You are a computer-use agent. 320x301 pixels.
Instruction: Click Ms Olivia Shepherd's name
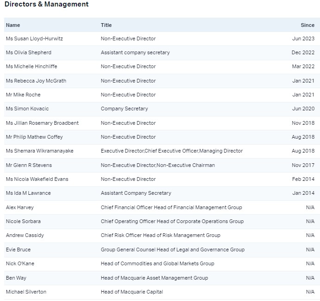tap(29, 52)
